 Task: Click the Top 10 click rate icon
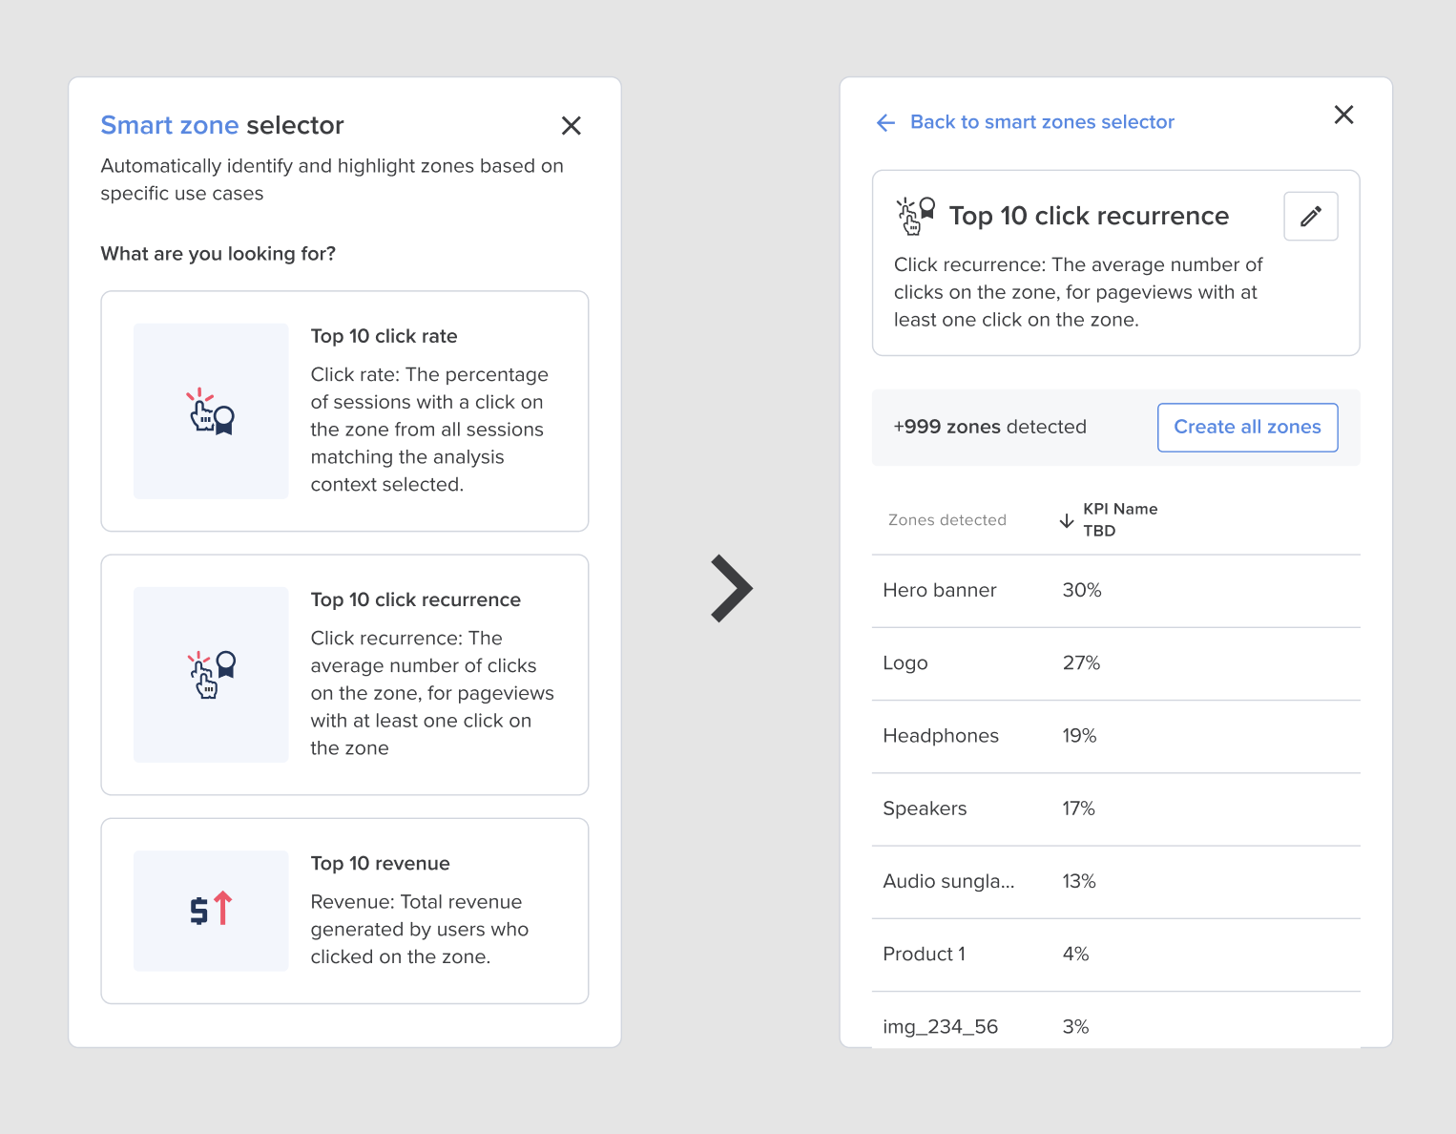(211, 411)
